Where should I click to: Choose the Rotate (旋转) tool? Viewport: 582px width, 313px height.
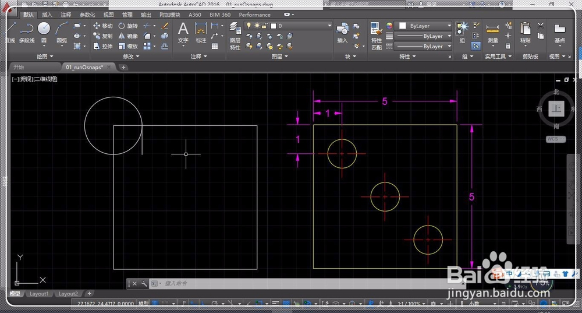pyautogui.click(x=128, y=26)
